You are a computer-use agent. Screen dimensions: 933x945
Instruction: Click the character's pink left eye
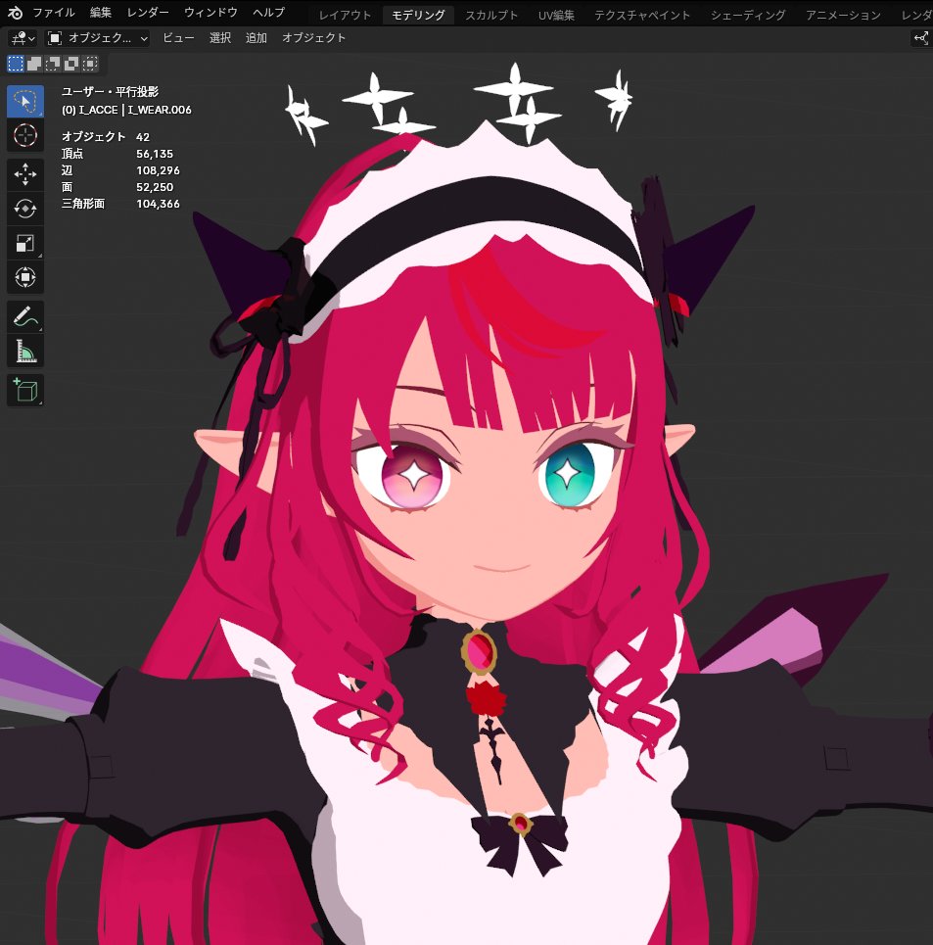[414, 476]
